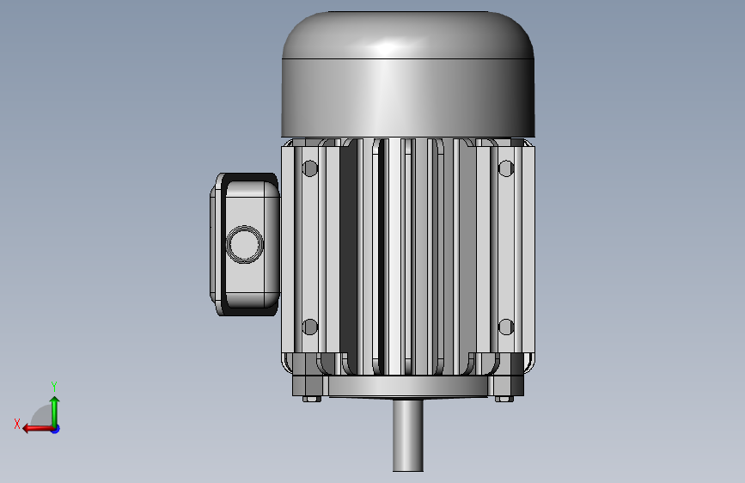Click the circular cable entry on terminal box
The image size is (745, 483).
point(245,244)
